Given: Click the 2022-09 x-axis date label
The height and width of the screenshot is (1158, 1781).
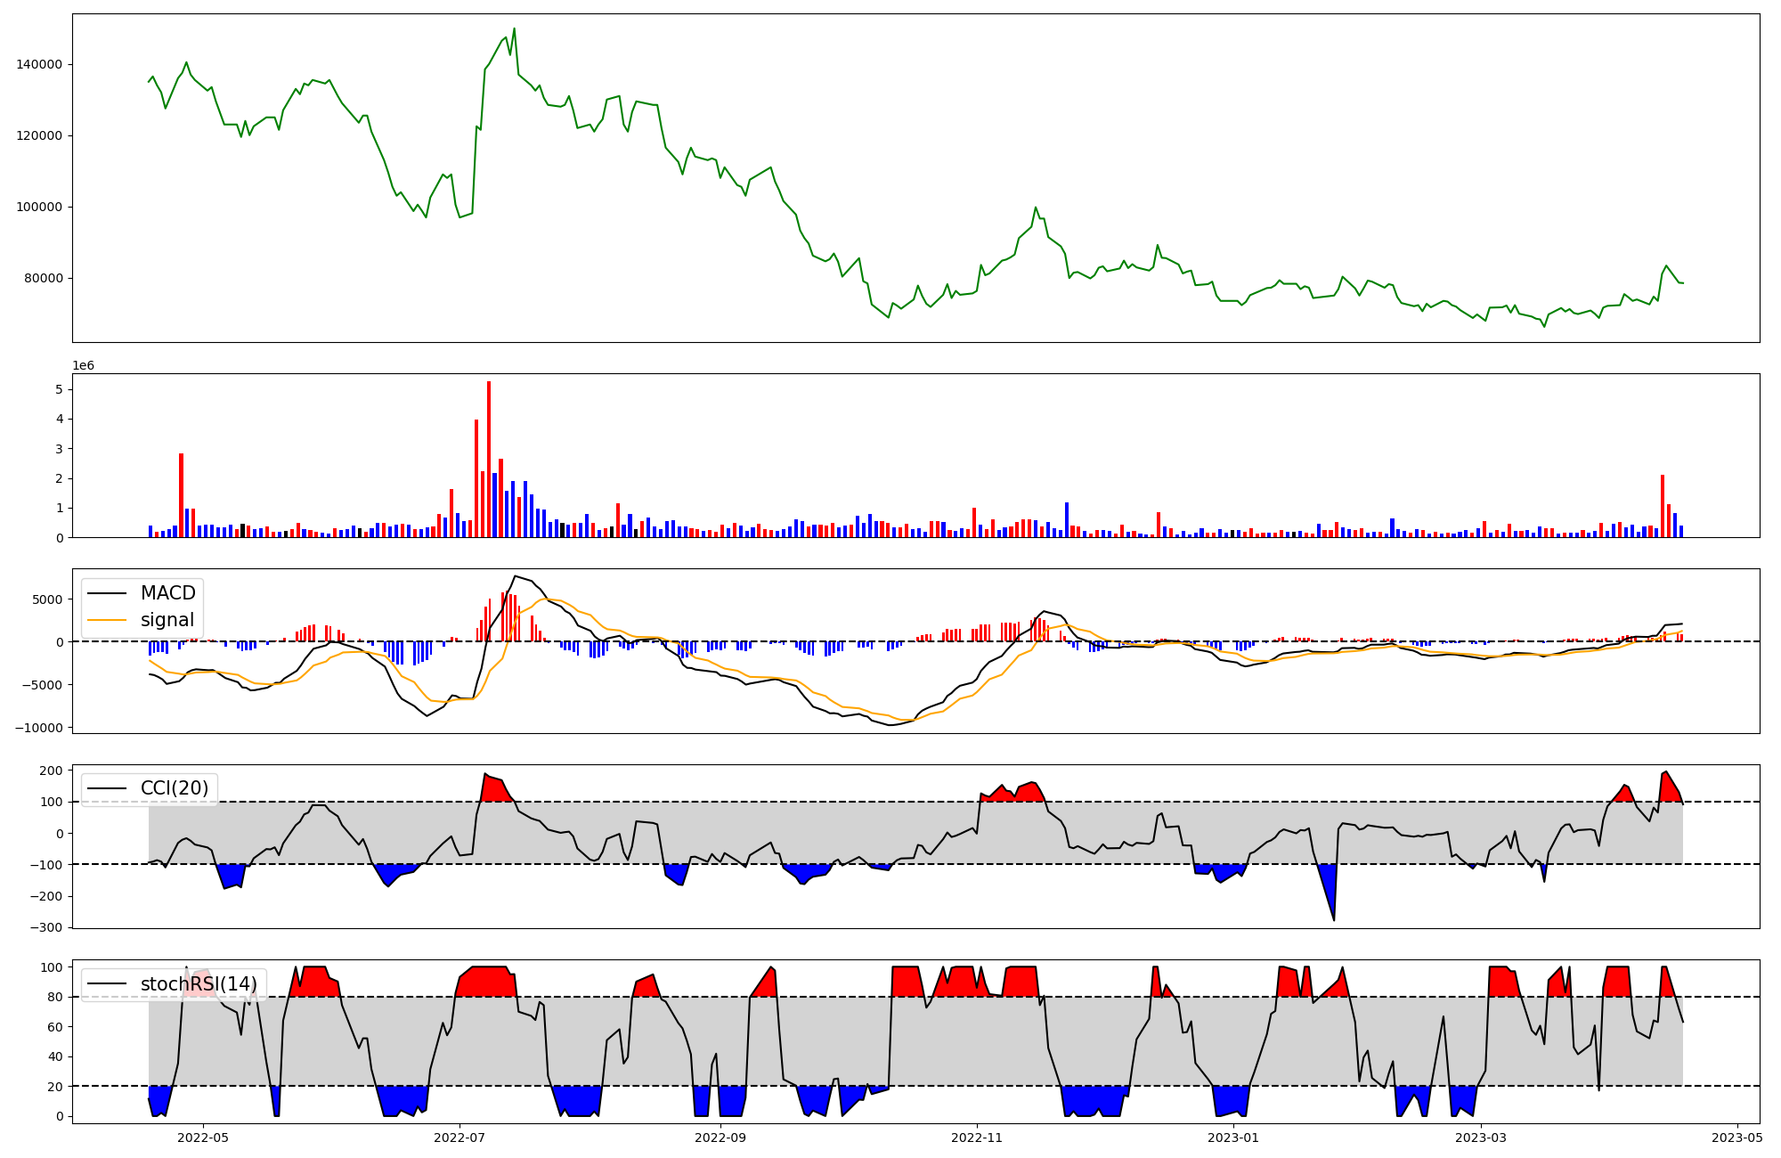Looking at the screenshot, I should pos(720,1138).
